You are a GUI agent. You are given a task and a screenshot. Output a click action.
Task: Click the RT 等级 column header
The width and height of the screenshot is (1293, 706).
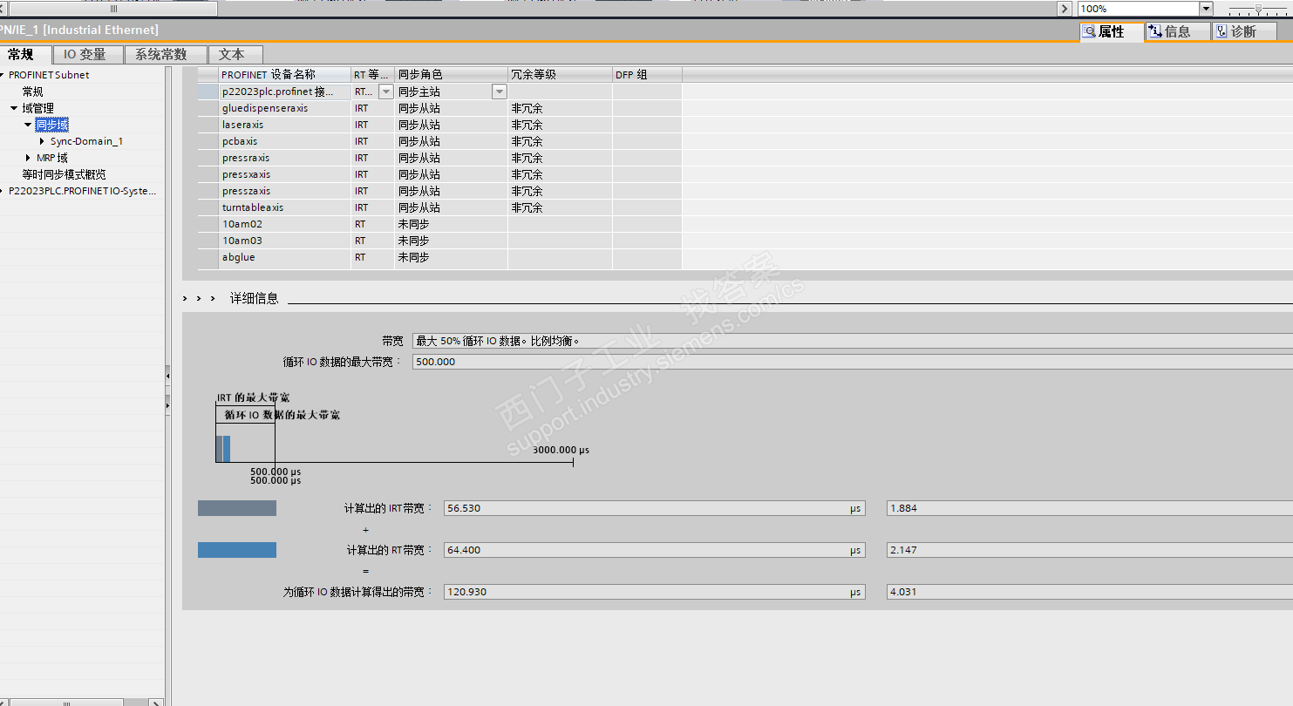pos(372,75)
